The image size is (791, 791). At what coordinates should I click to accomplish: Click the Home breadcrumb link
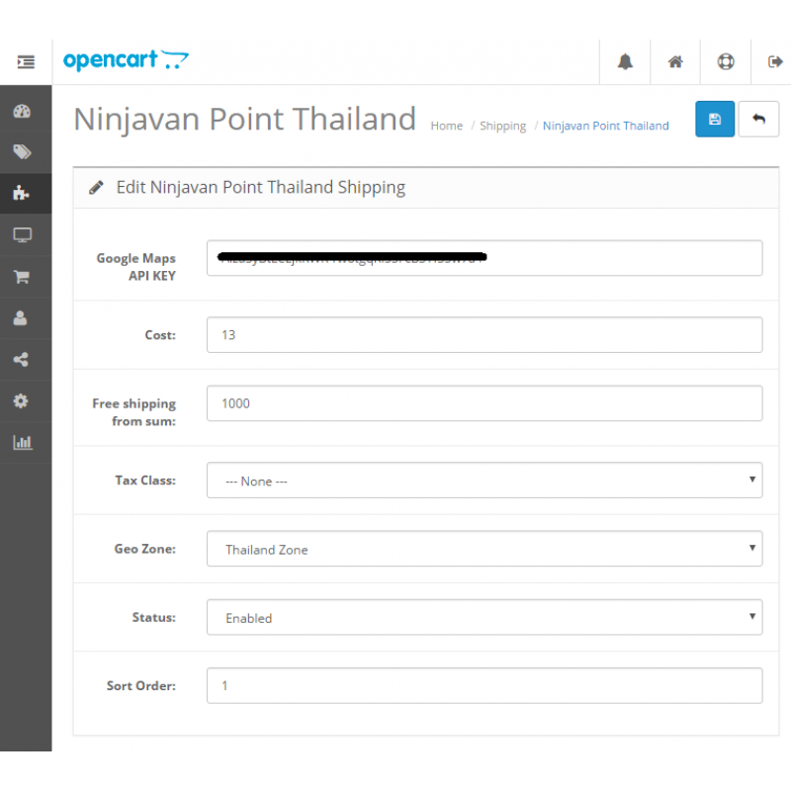(446, 127)
